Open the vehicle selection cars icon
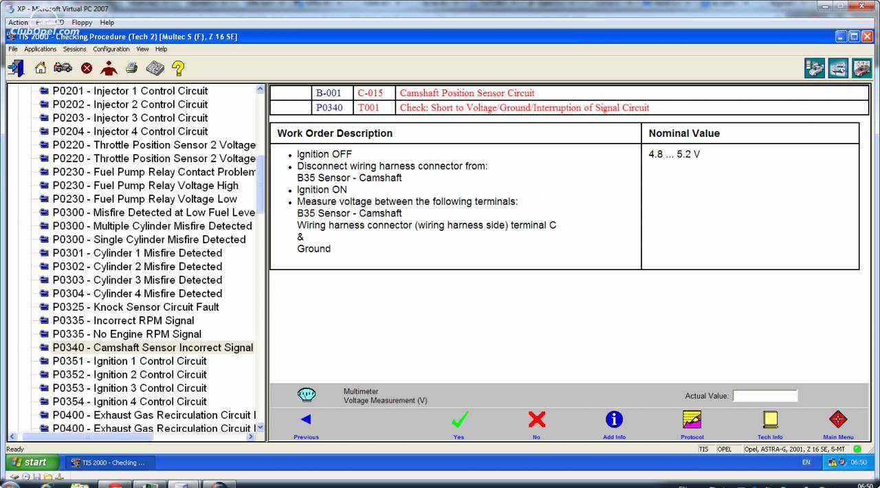 pyautogui.click(x=63, y=68)
